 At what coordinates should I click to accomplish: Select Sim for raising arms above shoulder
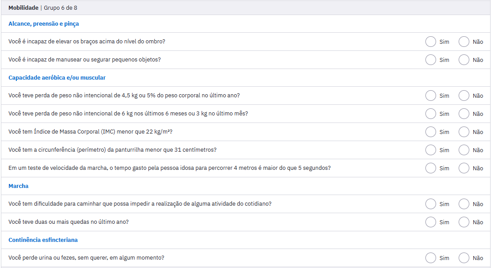pos(431,42)
